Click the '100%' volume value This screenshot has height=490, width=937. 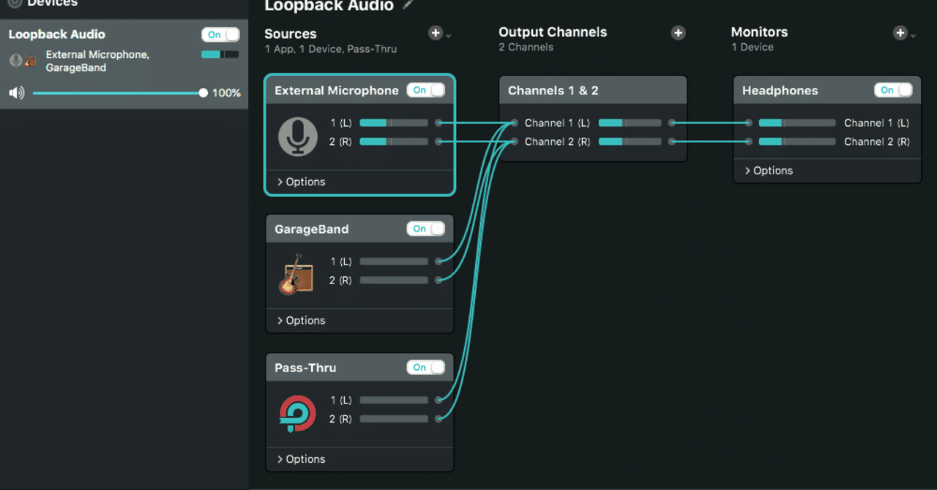coord(226,93)
